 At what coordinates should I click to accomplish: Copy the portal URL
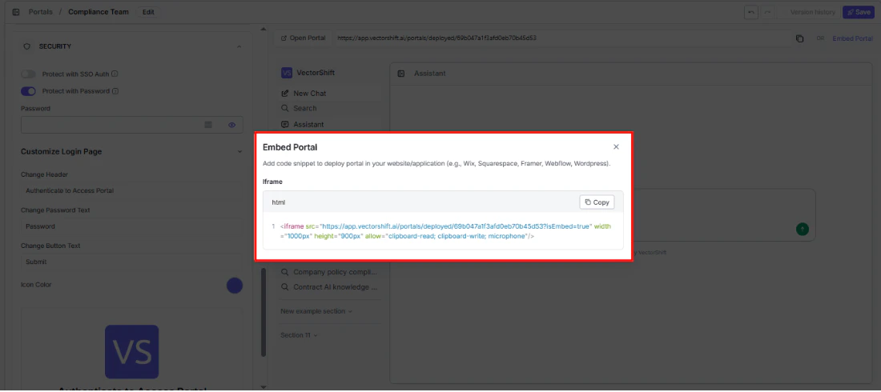click(x=799, y=38)
